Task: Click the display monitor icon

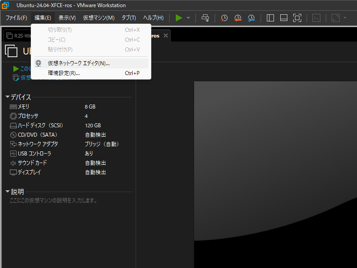Action: 13,172
